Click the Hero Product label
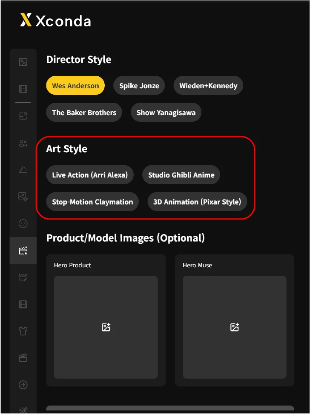This screenshot has height=416, width=310. pos(72,265)
